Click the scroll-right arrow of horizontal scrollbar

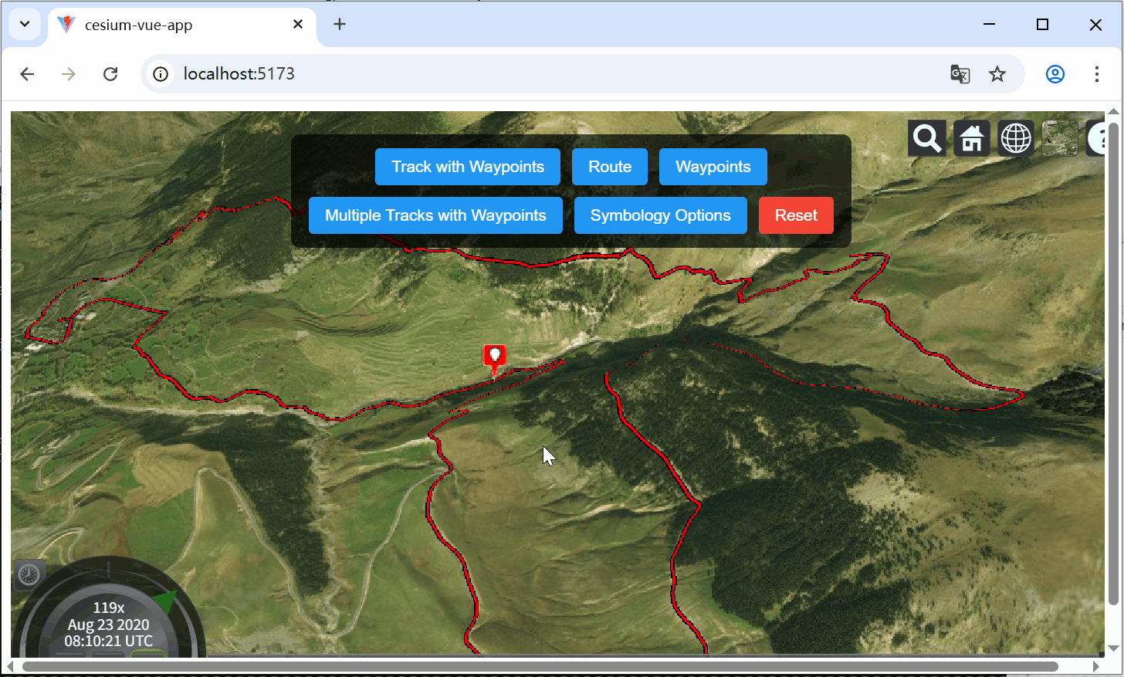pyautogui.click(x=1096, y=666)
